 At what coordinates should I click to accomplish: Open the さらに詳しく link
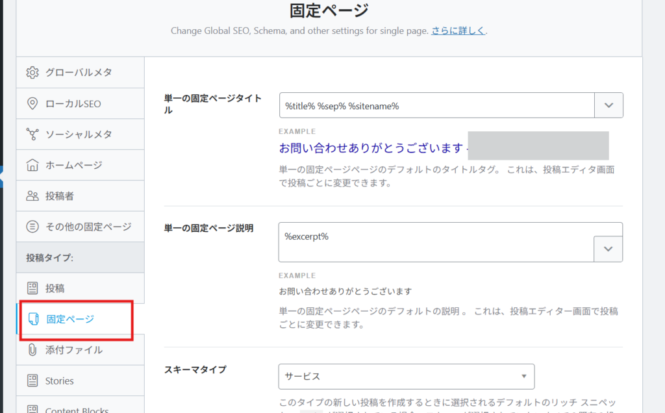click(458, 31)
